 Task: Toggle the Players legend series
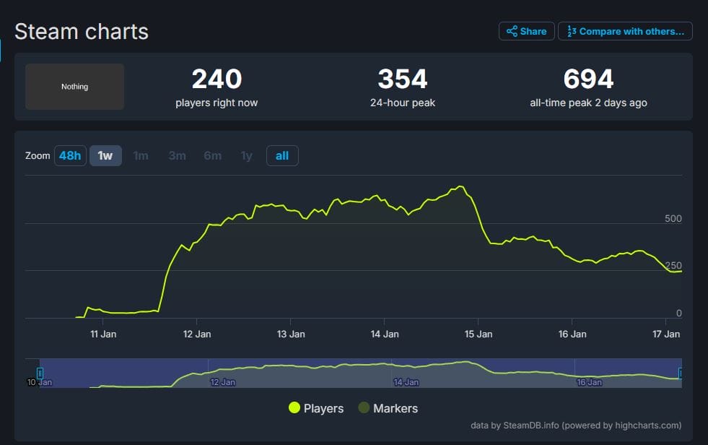(x=316, y=408)
